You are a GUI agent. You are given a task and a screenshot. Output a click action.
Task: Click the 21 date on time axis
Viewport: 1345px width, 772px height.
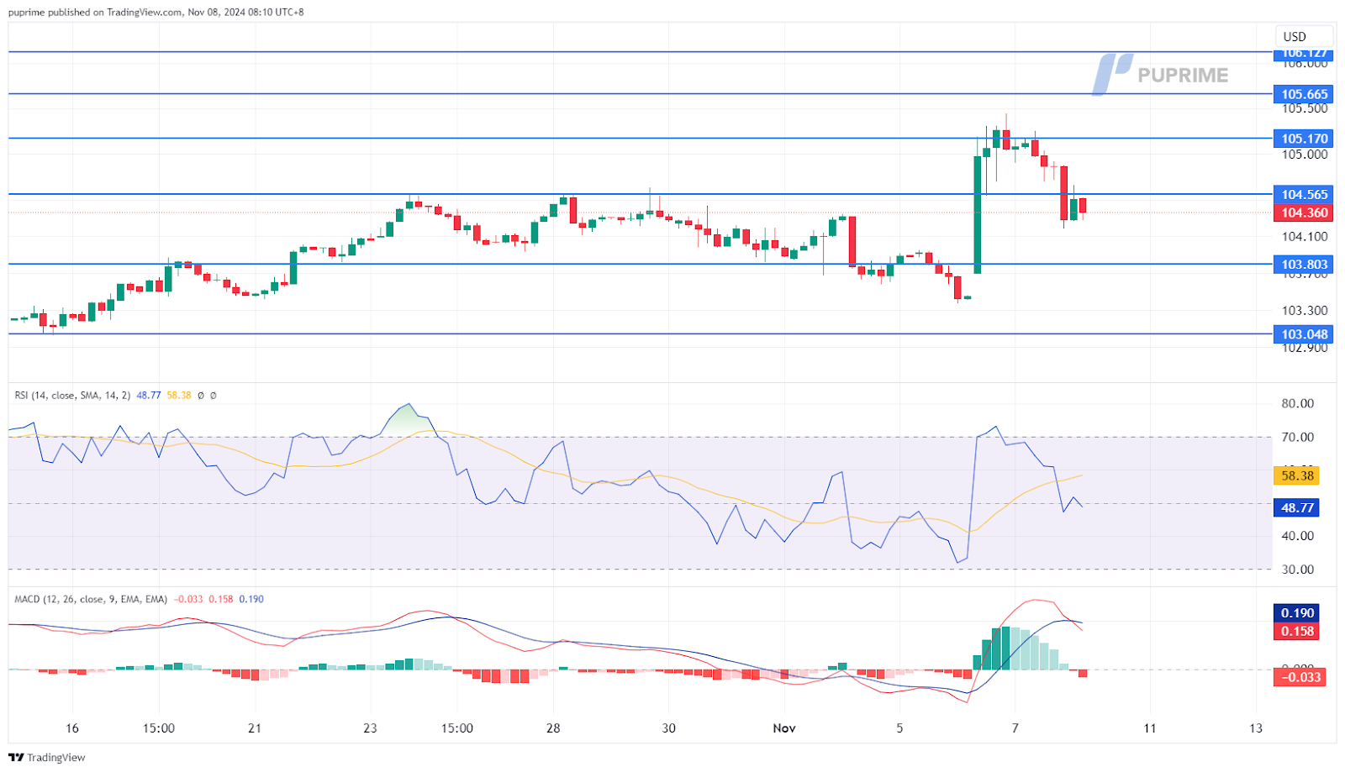255,728
